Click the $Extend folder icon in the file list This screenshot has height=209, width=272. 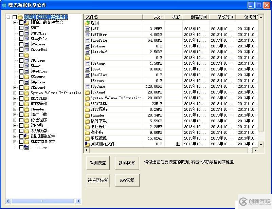tap(87, 92)
